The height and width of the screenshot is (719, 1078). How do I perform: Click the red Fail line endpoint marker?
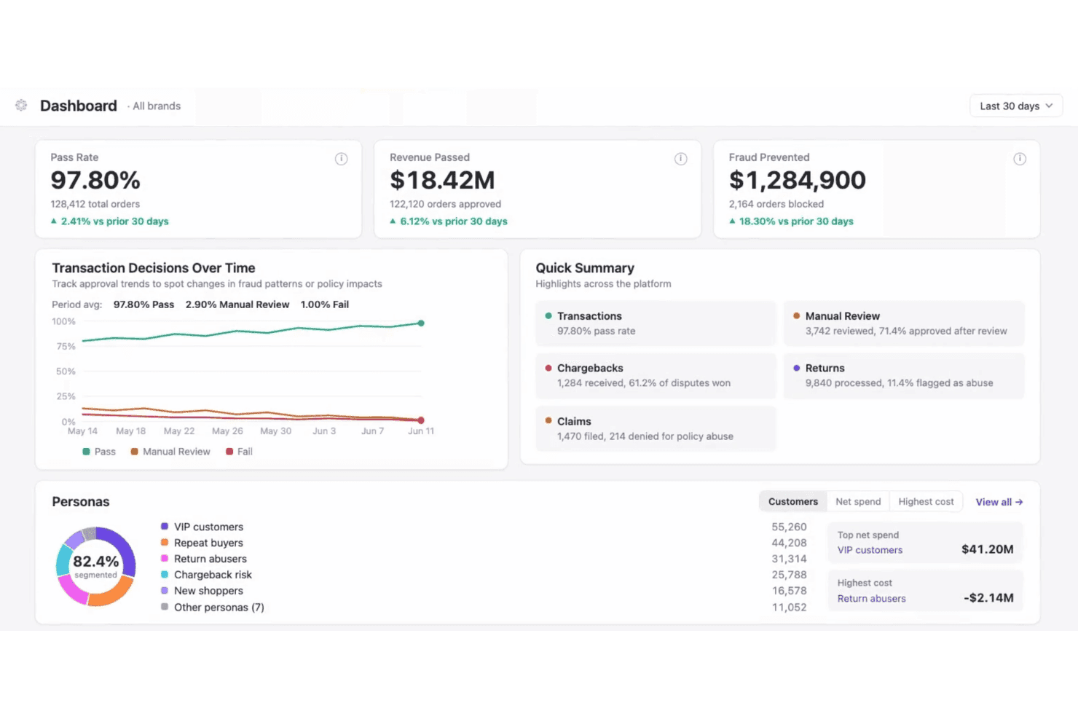click(x=421, y=420)
